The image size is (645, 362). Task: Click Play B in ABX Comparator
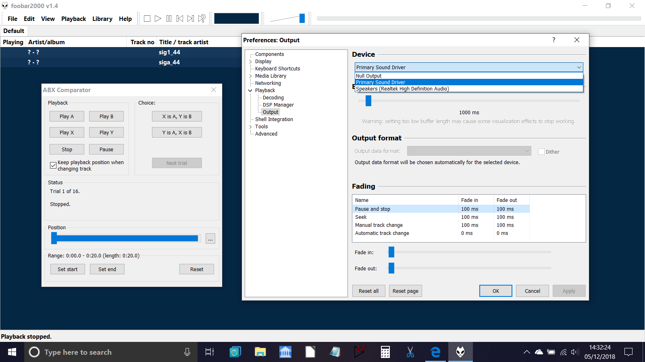pyautogui.click(x=106, y=116)
